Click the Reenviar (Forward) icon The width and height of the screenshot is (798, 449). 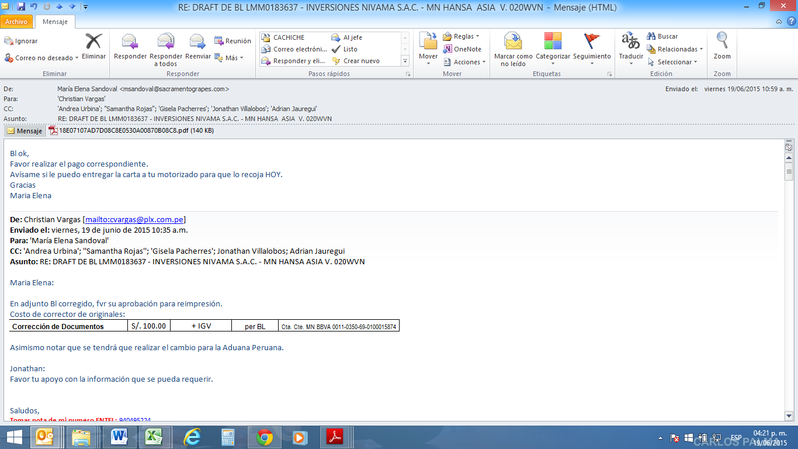198,43
